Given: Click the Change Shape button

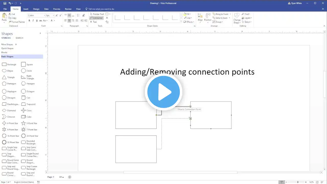Looking at the screenshot, I should (x=237, y=18).
